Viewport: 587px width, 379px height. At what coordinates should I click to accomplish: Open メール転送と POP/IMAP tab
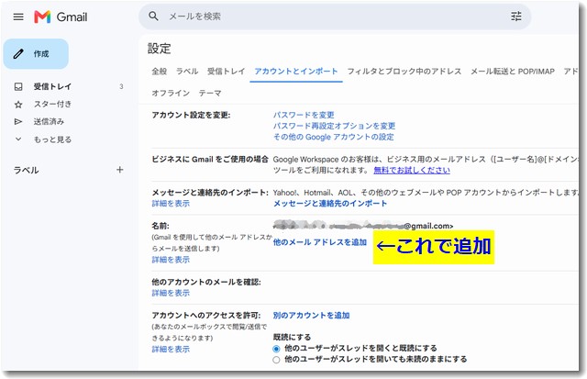(513, 72)
